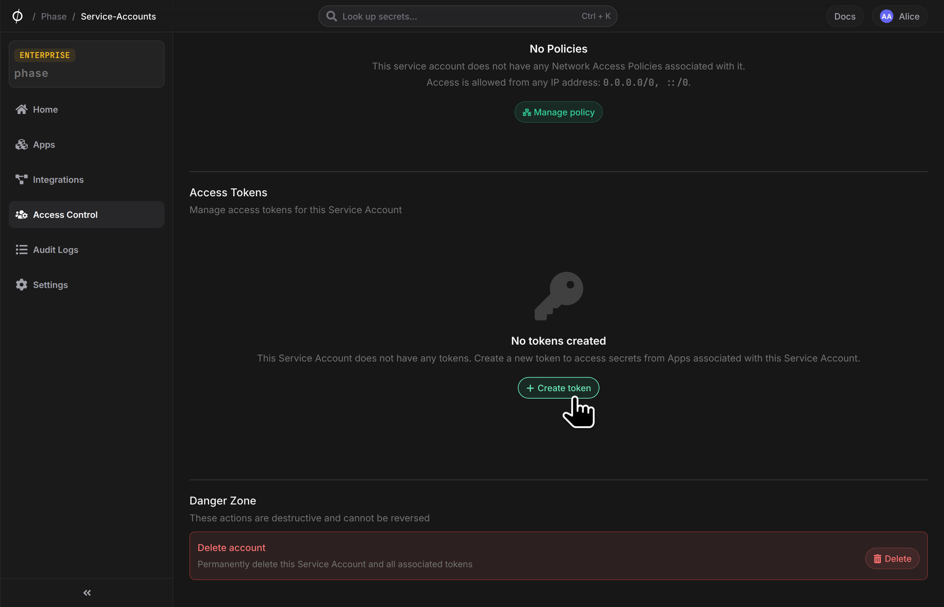Click the Delete account button
The image size is (944, 607).
coord(892,558)
